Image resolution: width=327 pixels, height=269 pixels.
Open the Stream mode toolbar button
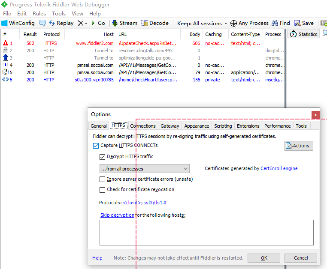(x=115, y=23)
